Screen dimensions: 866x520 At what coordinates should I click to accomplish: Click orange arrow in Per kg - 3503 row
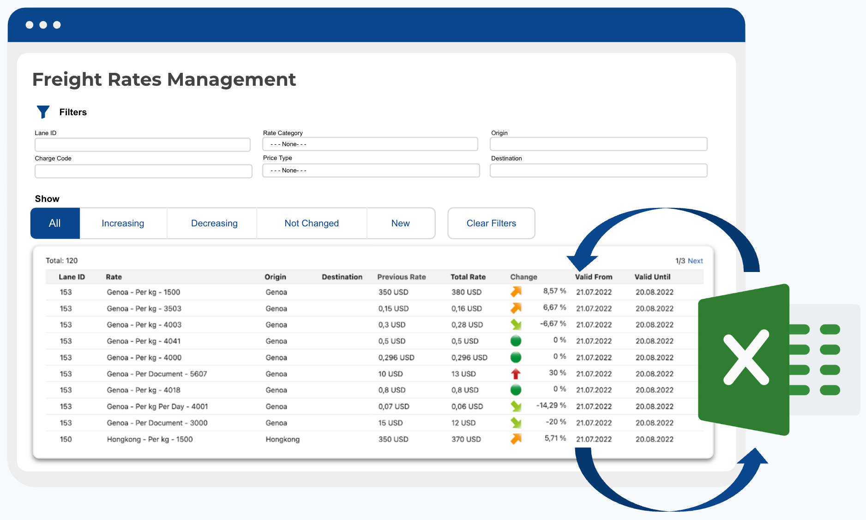pos(516,308)
